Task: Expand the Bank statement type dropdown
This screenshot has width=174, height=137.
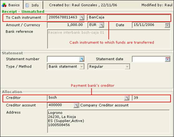Action: pyautogui.click(x=82, y=67)
